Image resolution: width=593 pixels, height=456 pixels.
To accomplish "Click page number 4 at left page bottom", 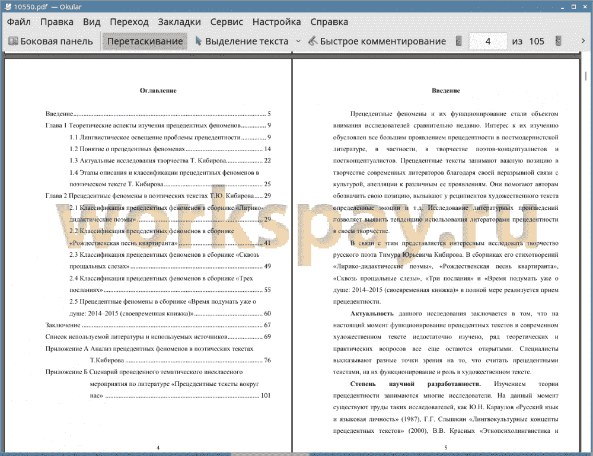I will click(x=158, y=447).
